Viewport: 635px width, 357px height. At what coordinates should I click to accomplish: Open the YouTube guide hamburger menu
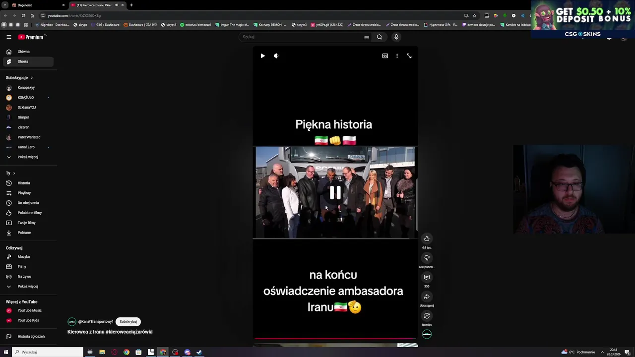pos(8,37)
